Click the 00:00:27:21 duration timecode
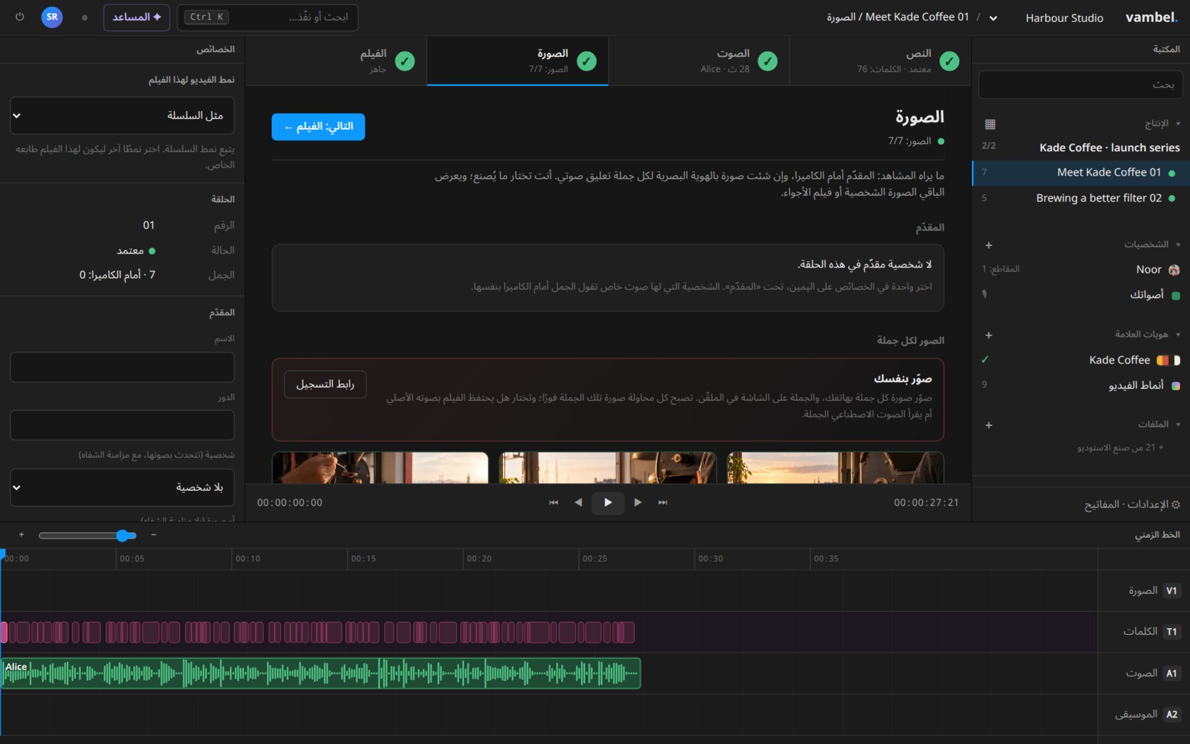 tap(926, 503)
